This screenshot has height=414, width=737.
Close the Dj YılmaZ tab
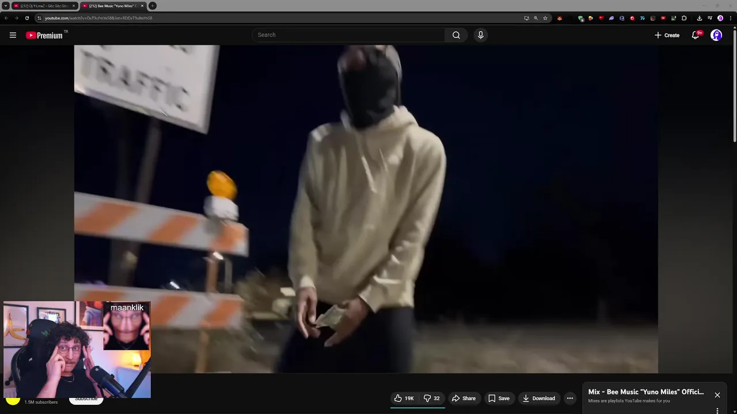[74, 6]
